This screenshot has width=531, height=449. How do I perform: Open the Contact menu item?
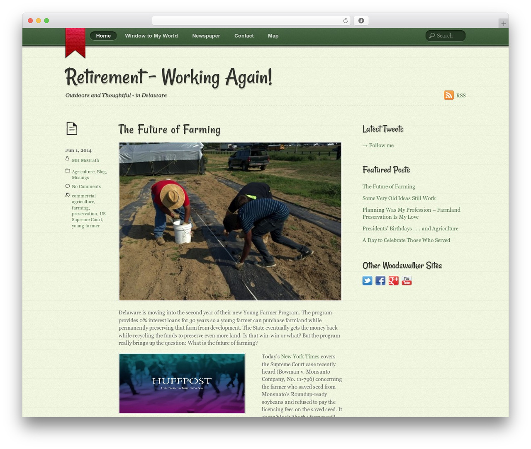pyautogui.click(x=244, y=36)
